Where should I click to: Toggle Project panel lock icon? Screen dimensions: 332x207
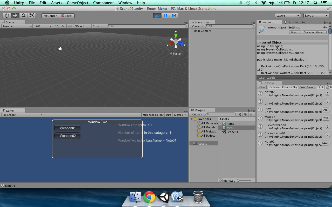[248, 110]
